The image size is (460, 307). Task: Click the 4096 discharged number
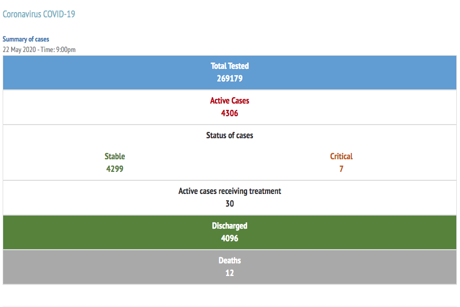tap(230, 238)
